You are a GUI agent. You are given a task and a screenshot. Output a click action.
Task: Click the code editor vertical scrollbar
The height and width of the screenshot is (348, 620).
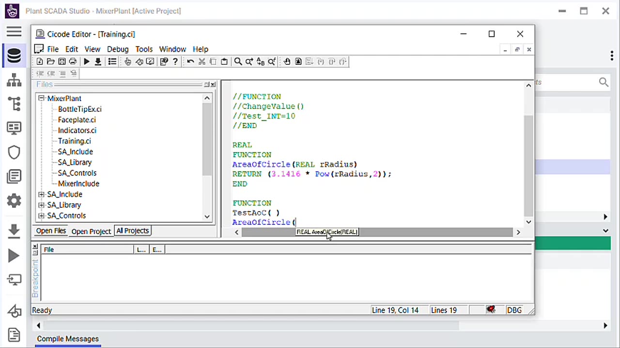pos(528,167)
